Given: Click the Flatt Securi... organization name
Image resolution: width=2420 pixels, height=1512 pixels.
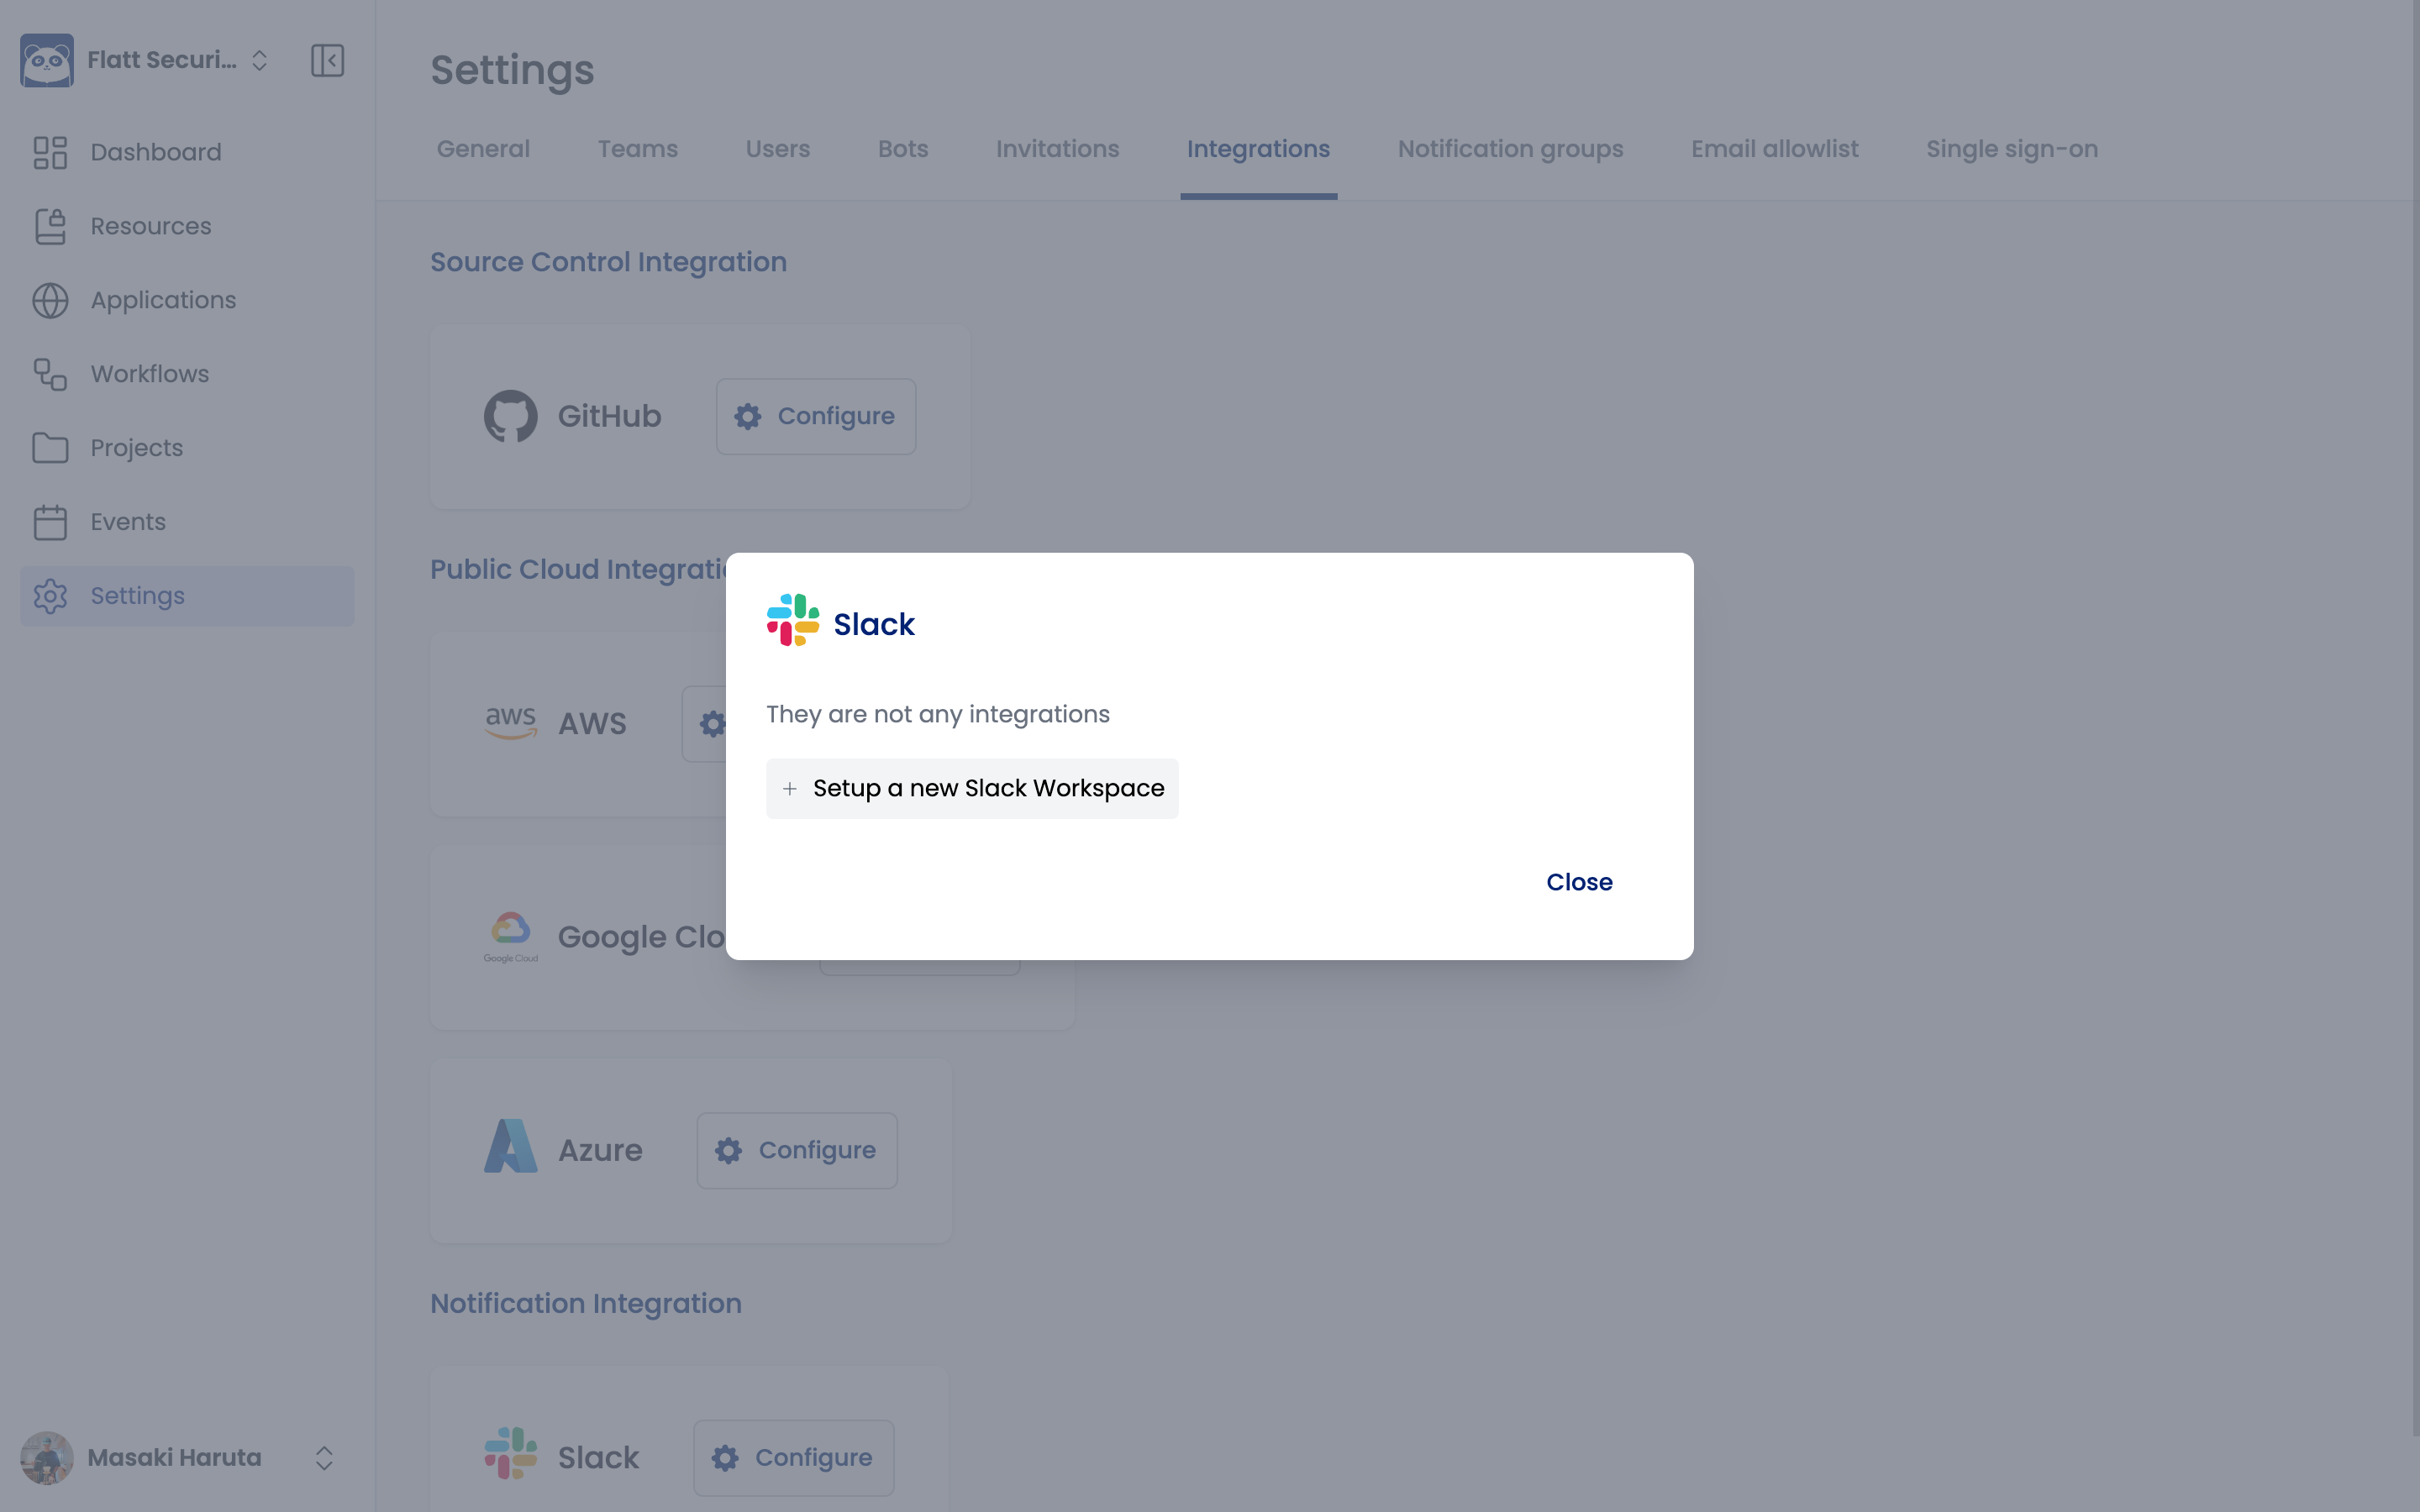Looking at the screenshot, I should tap(162, 60).
